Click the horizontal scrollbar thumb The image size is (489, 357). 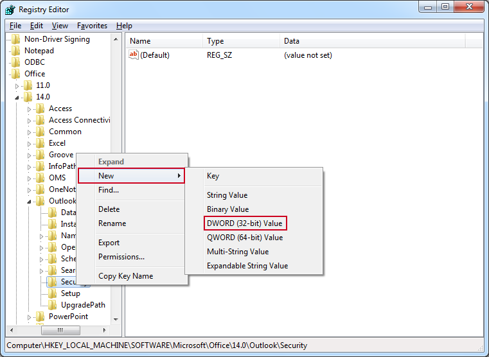(60, 330)
